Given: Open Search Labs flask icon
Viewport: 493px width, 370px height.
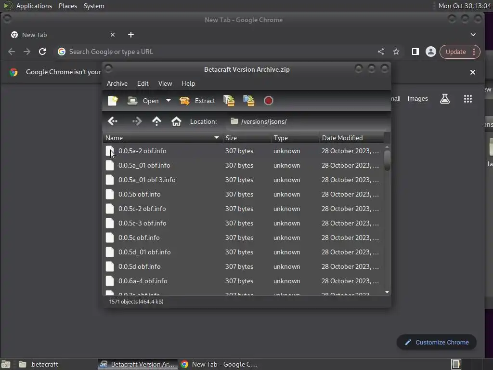Looking at the screenshot, I should pyautogui.click(x=444, y=99).
